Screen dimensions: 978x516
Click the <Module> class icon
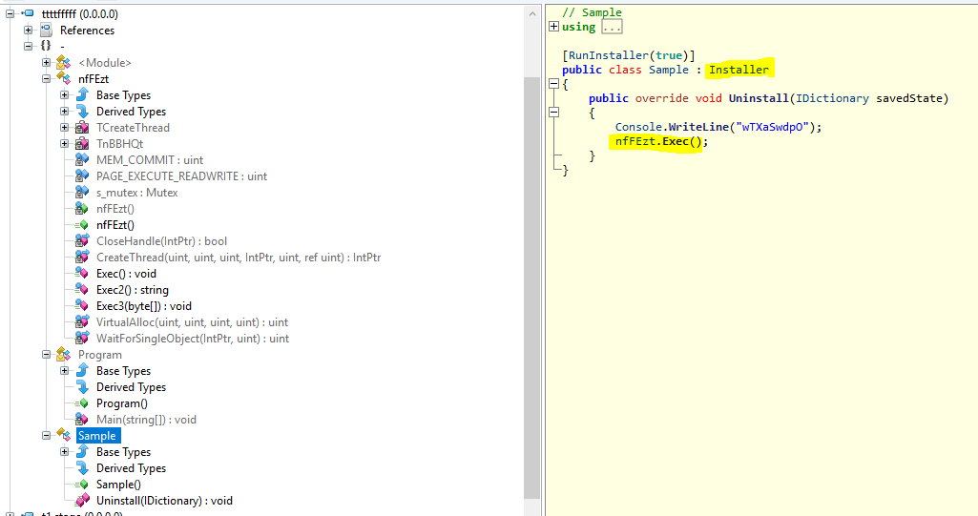pos(64,62)
